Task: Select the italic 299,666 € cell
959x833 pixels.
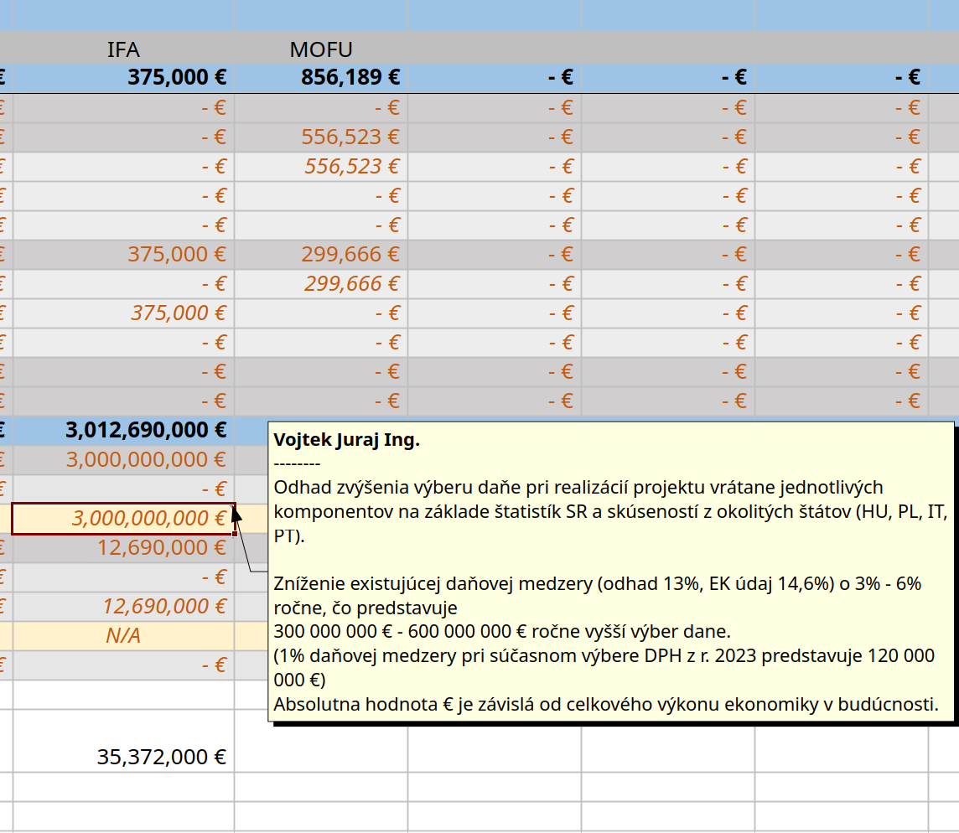Action: 321,283
